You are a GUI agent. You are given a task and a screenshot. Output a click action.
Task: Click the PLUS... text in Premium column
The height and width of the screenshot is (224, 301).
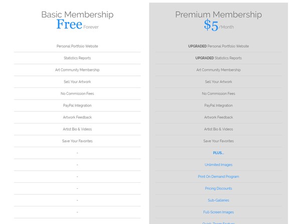click(218, 153)
